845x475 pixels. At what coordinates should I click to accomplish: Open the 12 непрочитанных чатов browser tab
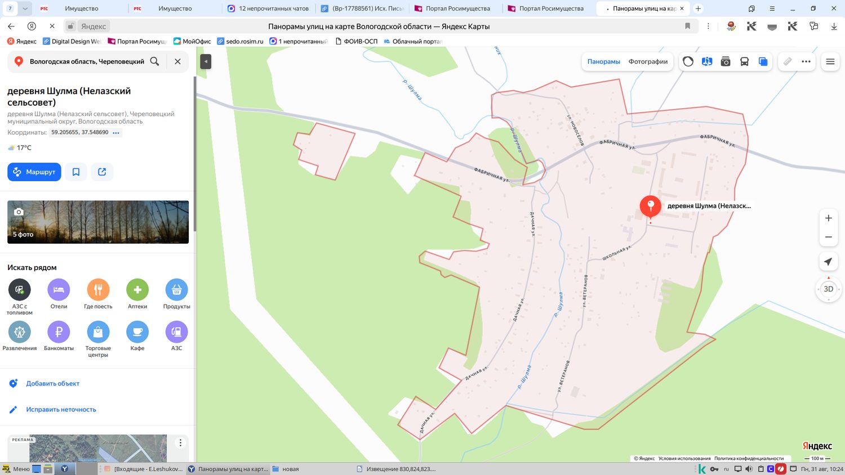(268, 8)
